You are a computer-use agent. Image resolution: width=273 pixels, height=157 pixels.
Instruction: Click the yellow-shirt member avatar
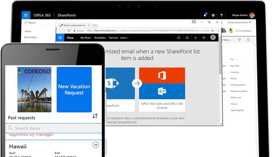pyautogui.click(x=231, y=31)
